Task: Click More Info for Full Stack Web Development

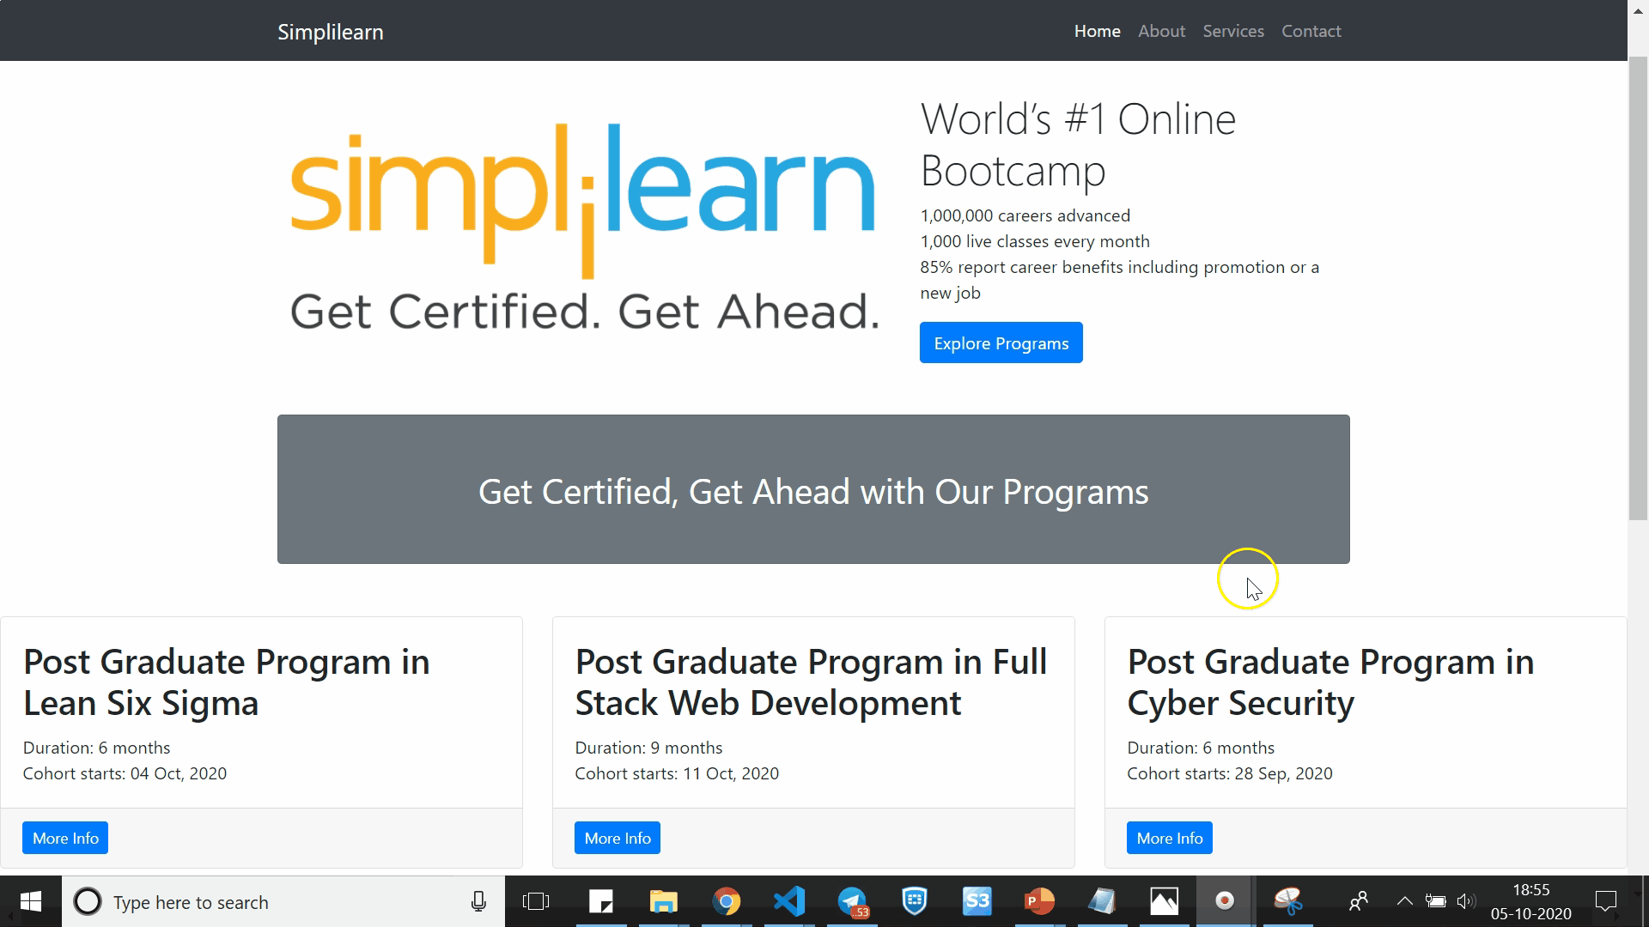Action: tap(618, 838)
